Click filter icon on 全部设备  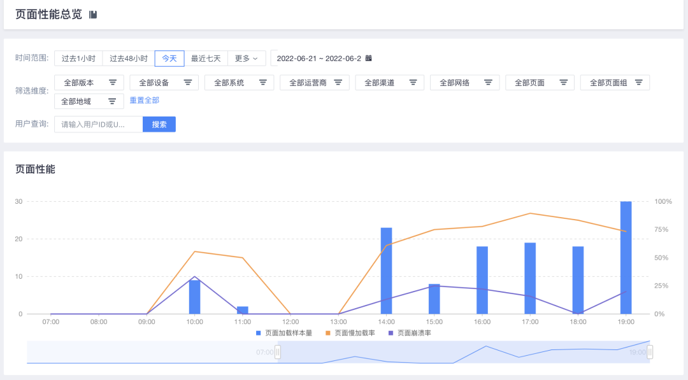point(188,83)
